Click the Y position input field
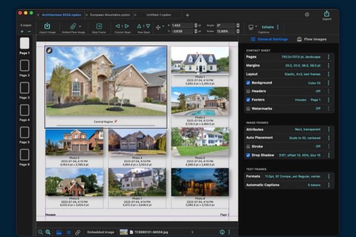 point(182,31)
